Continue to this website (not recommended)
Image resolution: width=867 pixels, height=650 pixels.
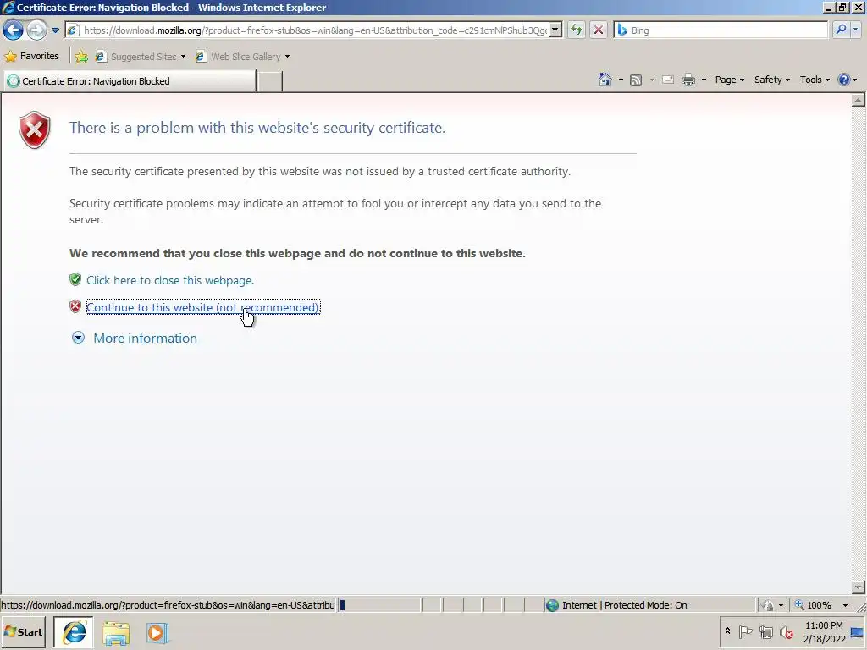pyautogui.click(x=203, y=307)
